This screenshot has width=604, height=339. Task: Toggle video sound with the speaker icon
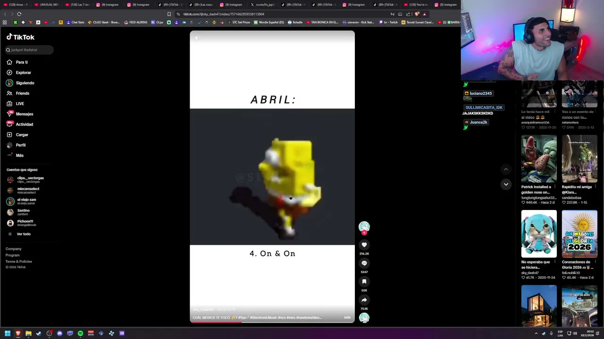pyautogui.click(x=197, y=38)
